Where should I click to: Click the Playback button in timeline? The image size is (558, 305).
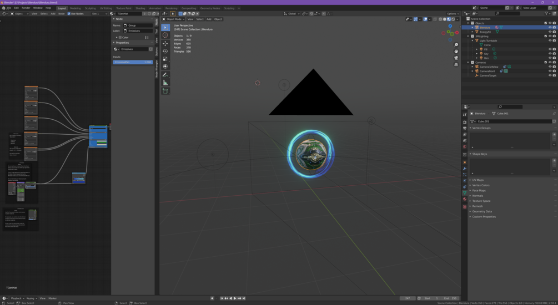[x=17, y=298]
